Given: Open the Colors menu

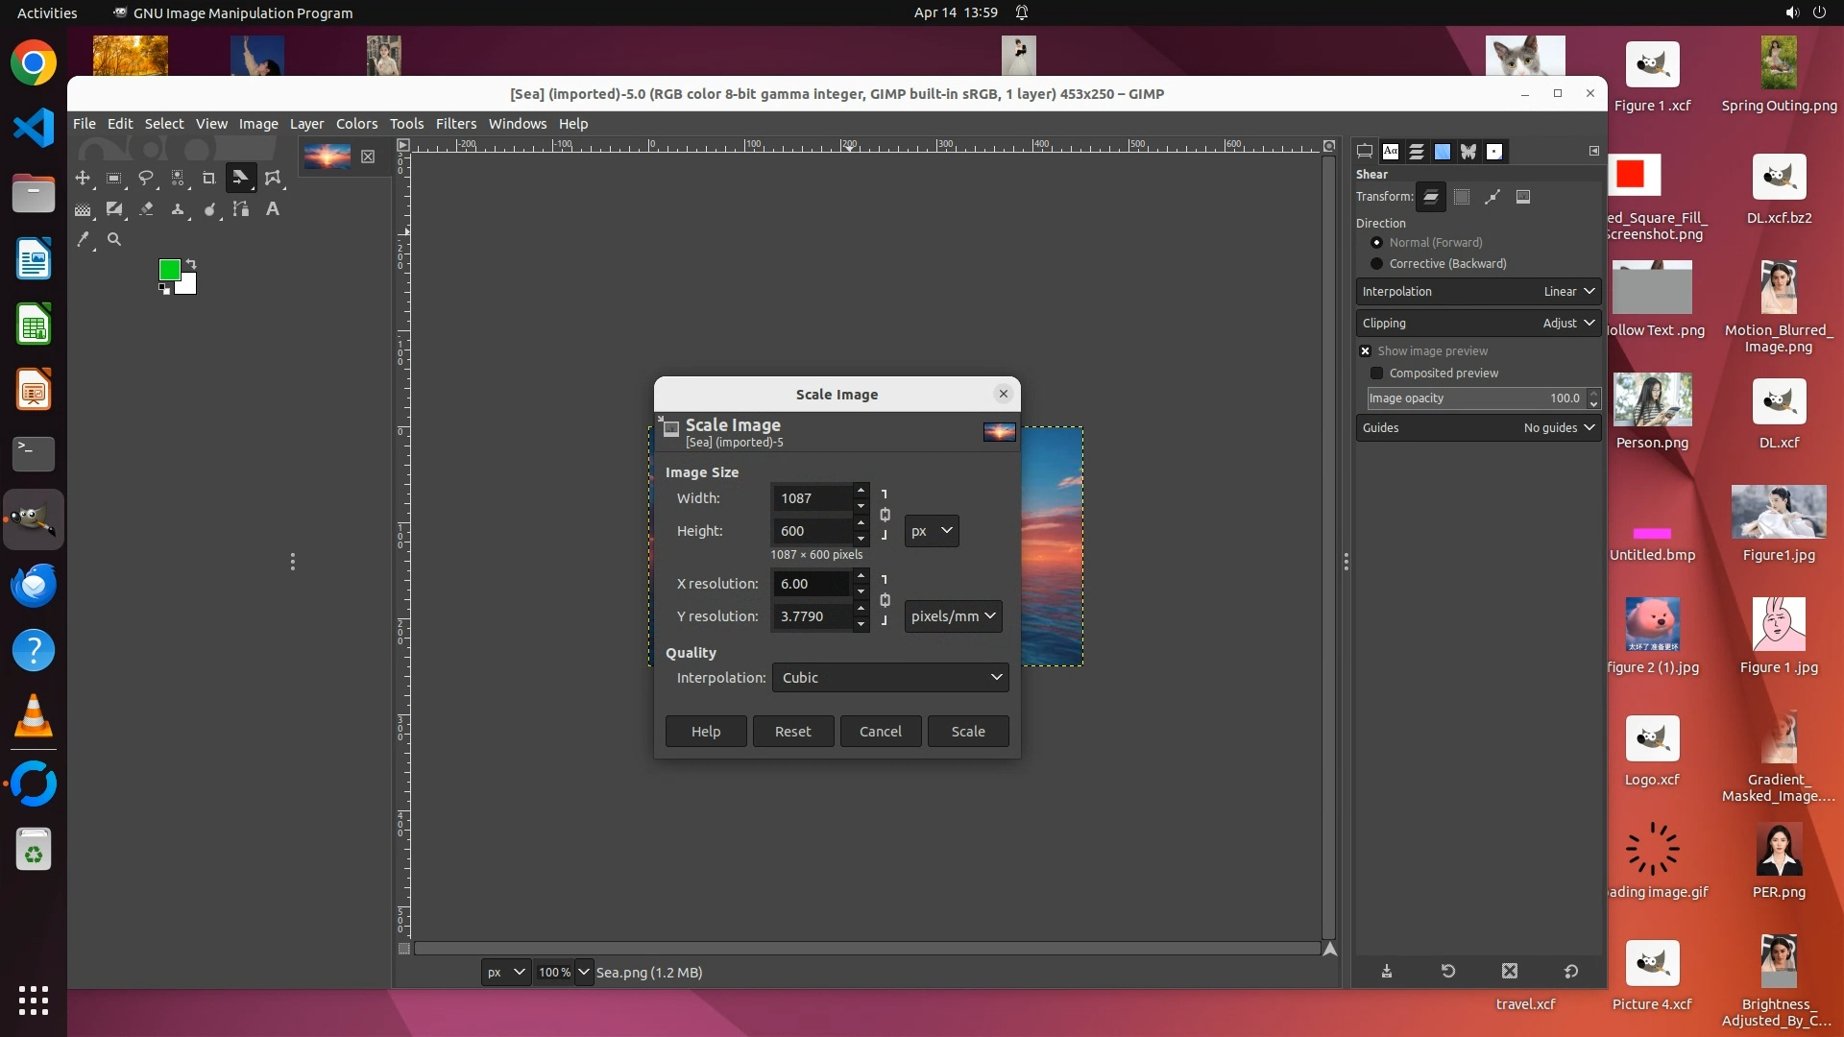Looking at the screenshot, I should [356, 124].
